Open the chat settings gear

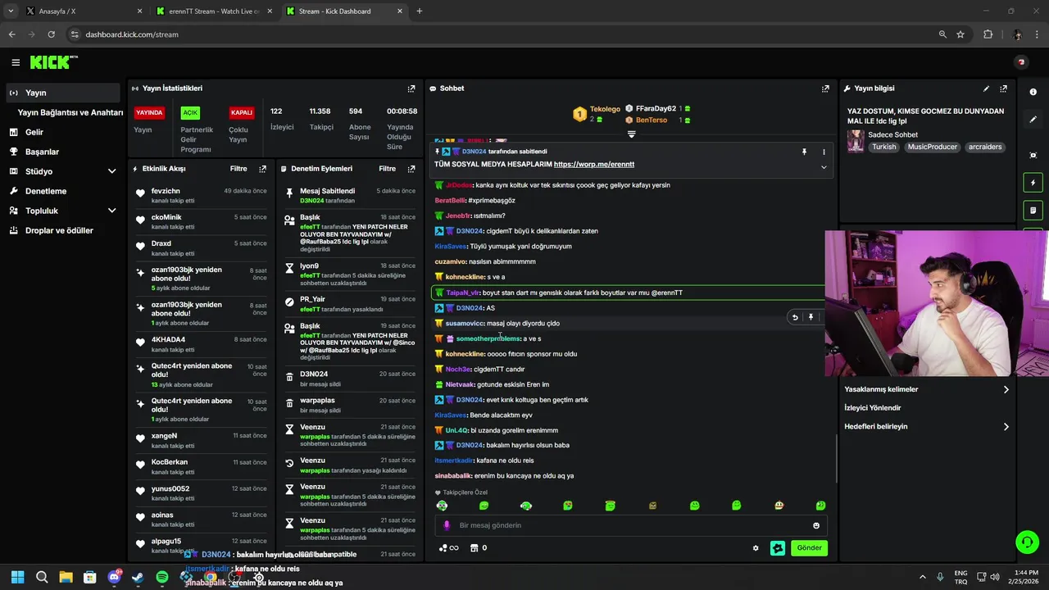pos(756,548)
